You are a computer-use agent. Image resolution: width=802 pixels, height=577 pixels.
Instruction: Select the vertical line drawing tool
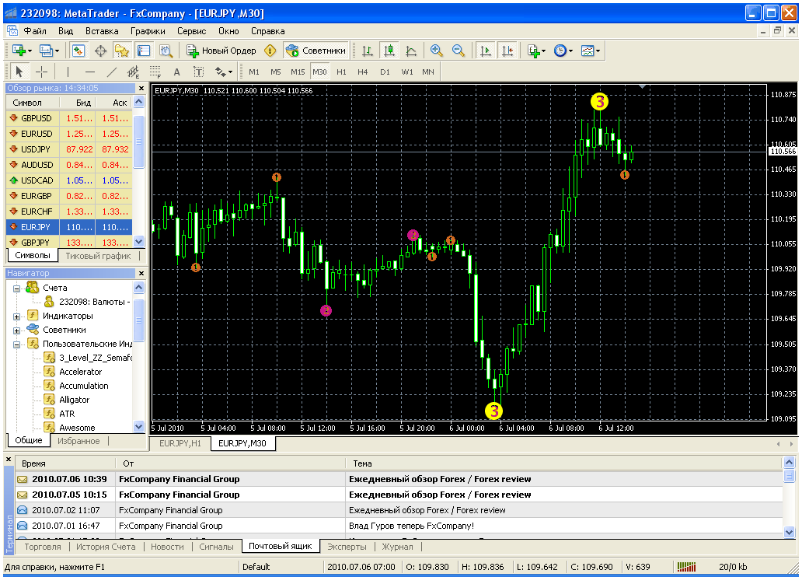(68, 72)
